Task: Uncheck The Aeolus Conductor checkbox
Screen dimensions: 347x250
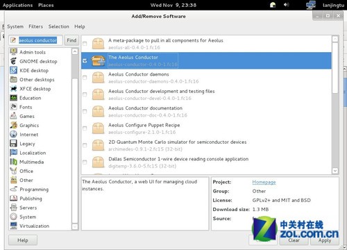Action: point(85,60)
